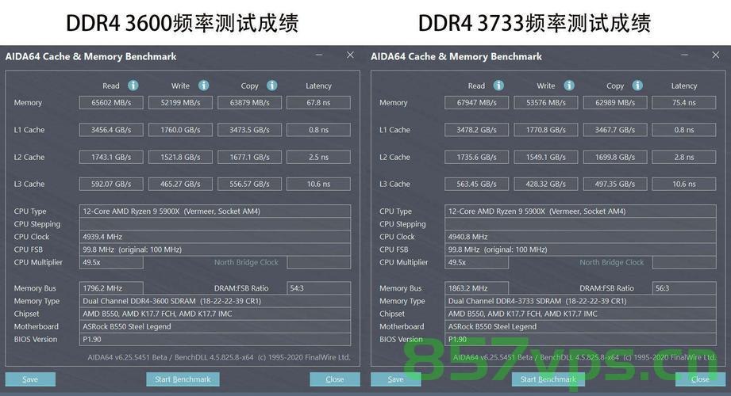The width and height of the screenshot is (731, 396).
Task: Minimize the left AIDA64 benchmark window
Action: tap(319, 55)
